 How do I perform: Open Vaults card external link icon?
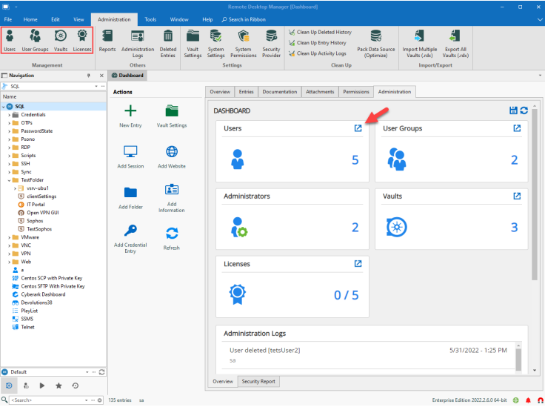517,196
